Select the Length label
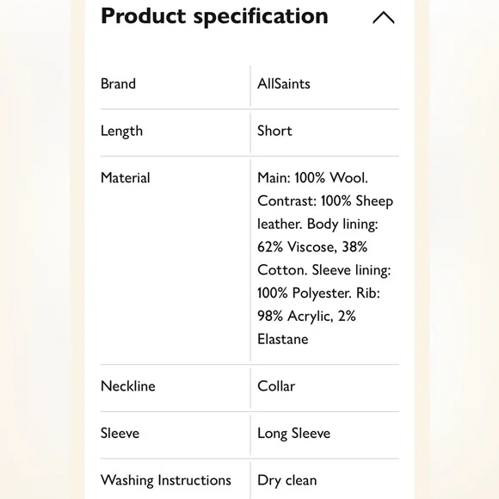The image size is (499, 499). (121, 131)
